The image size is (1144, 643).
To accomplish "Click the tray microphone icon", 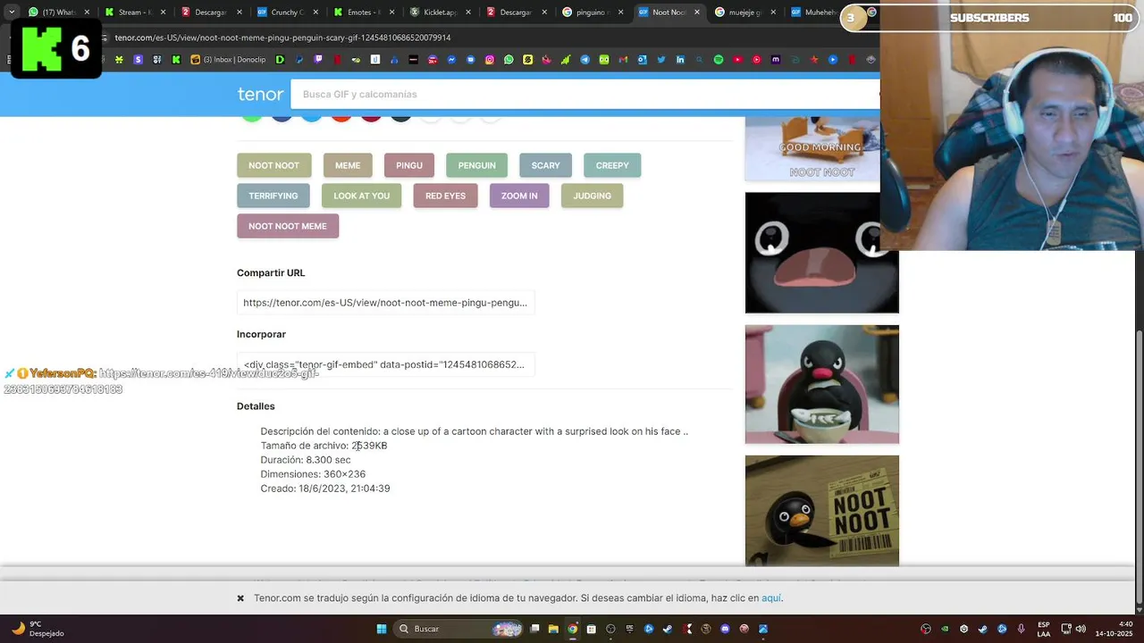I will point(1021,629).
